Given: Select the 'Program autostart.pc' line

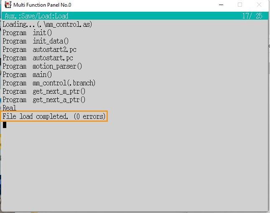Looking at the screenshot, I should point(38,58).
